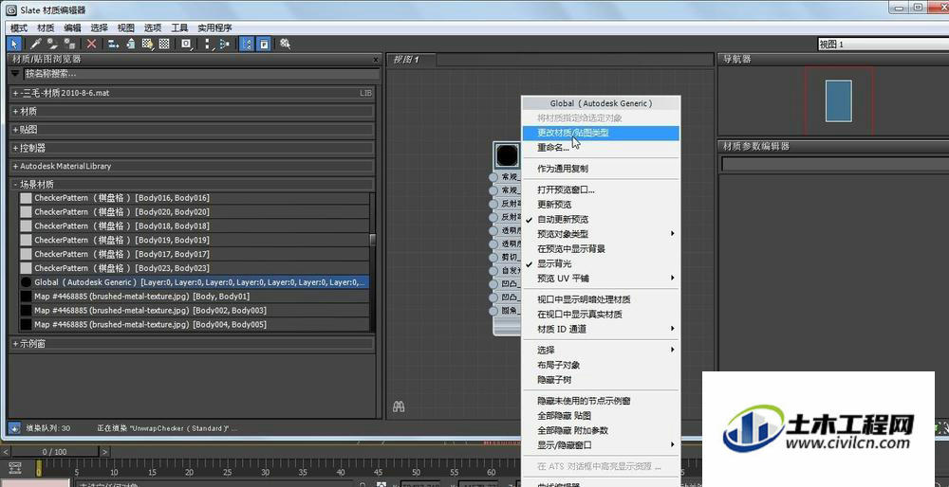Screen dimensions: 949x487
Task: Choose 更改材质/贴图类型 in context menu
Action: click(601, 133)
